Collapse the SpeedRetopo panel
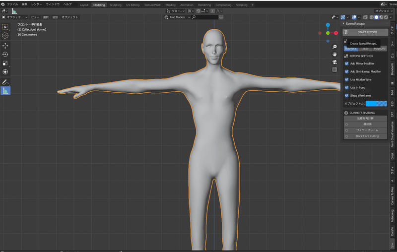This screenshot has height=252, width=397. pos(344,23)
